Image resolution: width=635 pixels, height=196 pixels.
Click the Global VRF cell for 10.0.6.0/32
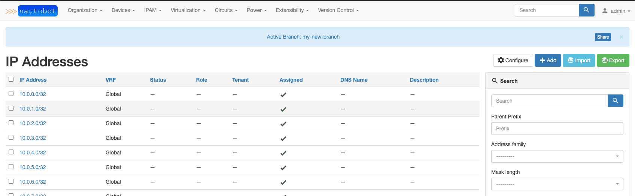point(113,182)
